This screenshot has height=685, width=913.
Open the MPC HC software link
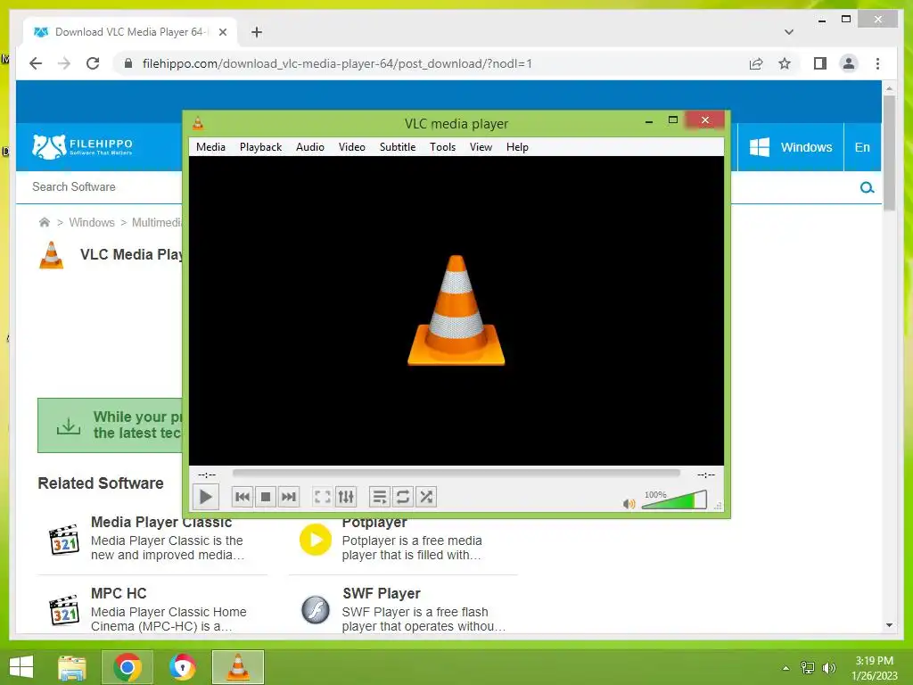coord(119,593)
